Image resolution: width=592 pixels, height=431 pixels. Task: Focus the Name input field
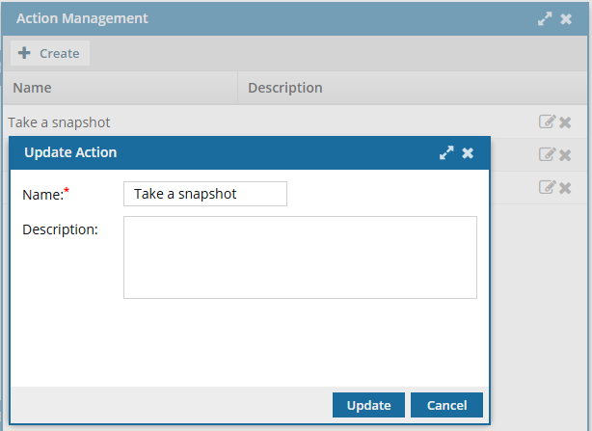tap(205, 194)
